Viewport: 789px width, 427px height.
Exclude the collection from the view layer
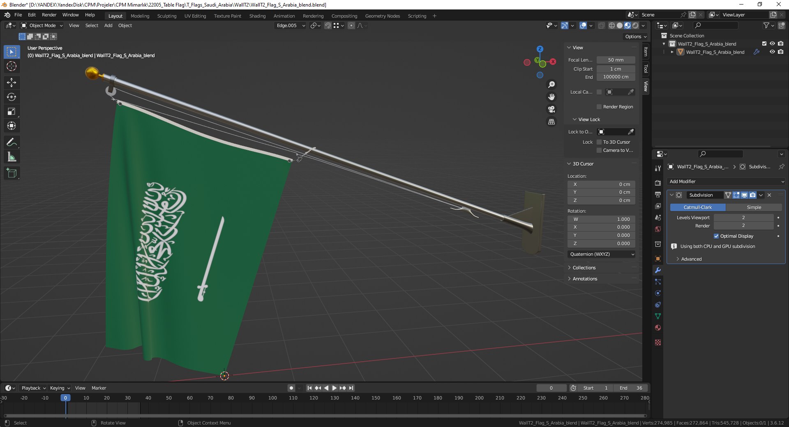pos(764,44)
